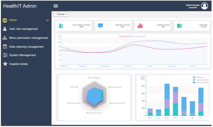Screen dimensions: 213x127
Task: Close the Home tab with x
Action: (66, 14)
